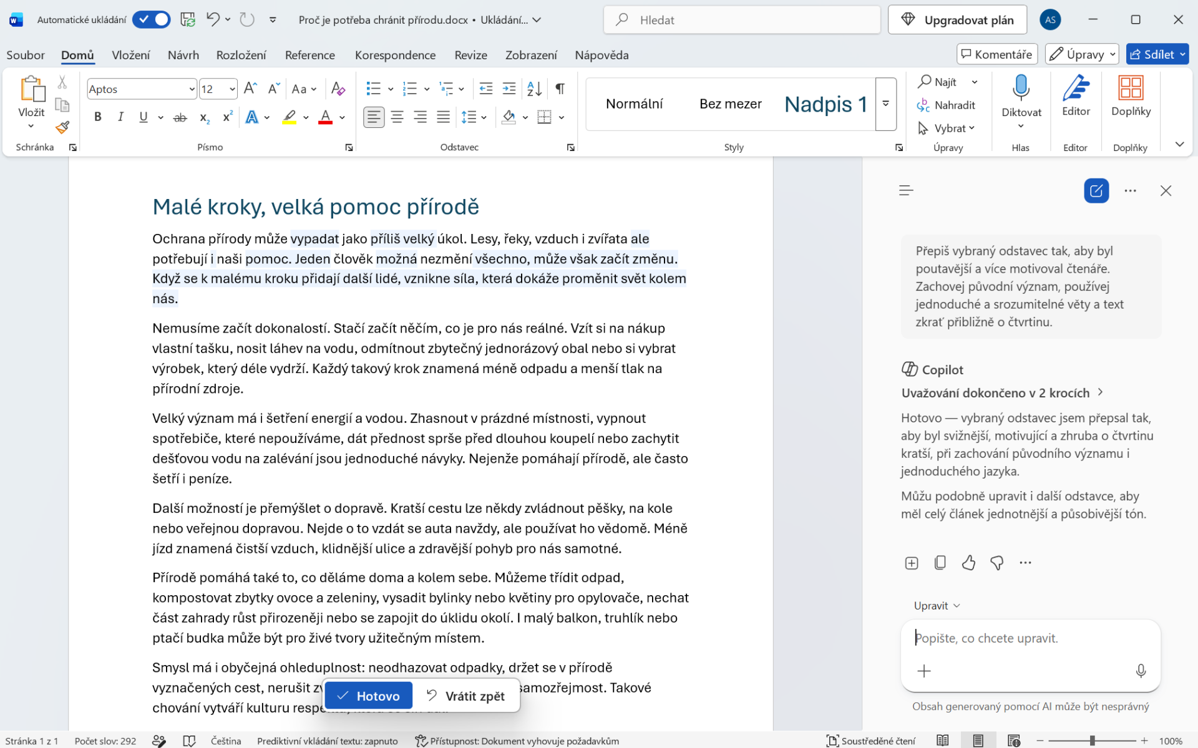The image size is (1198, 748).
Task: Open the Aa change case dropdown
Action: click(x=304, y=89)
